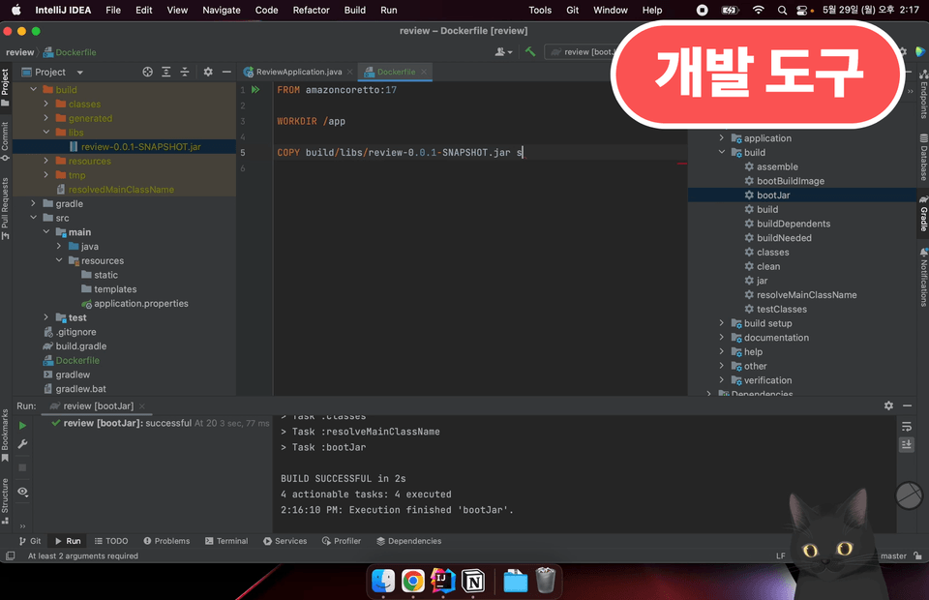Open the Navigate menu
Screen dimensions: 929x600
tap(222, 10)
